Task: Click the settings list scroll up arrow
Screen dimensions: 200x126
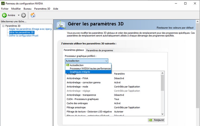Action: [x=162, y=73]
